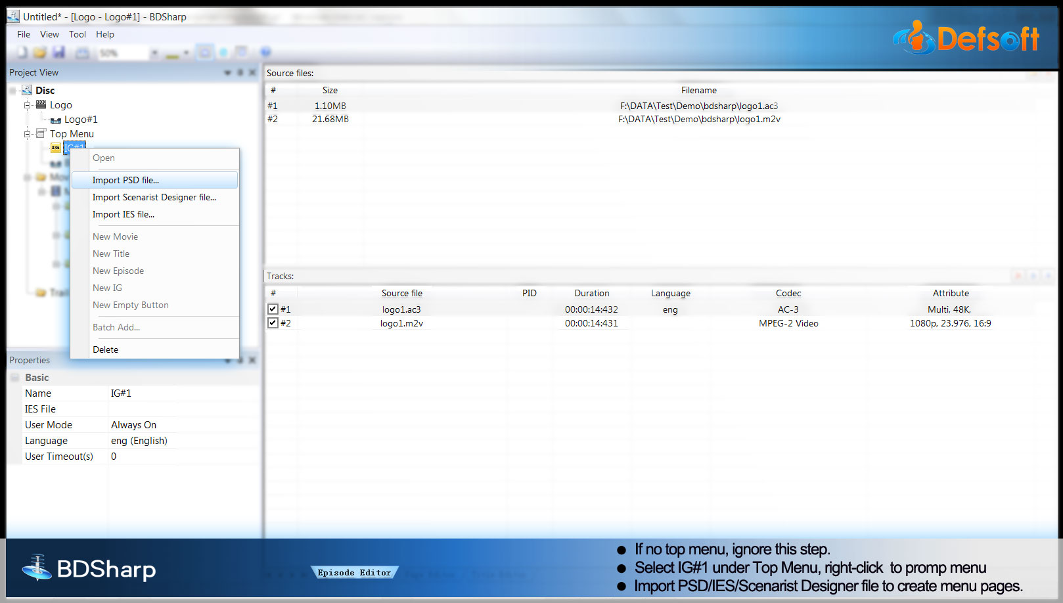Open the Tool menu
The image size is (1063, 603).
(x=78, y=34)
